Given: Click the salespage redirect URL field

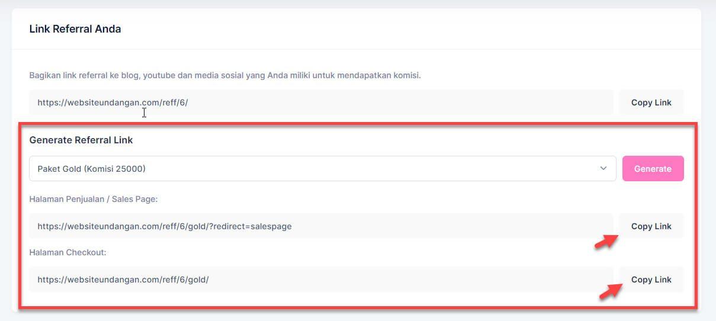Looking at the screenshot, I should point(321,226).
